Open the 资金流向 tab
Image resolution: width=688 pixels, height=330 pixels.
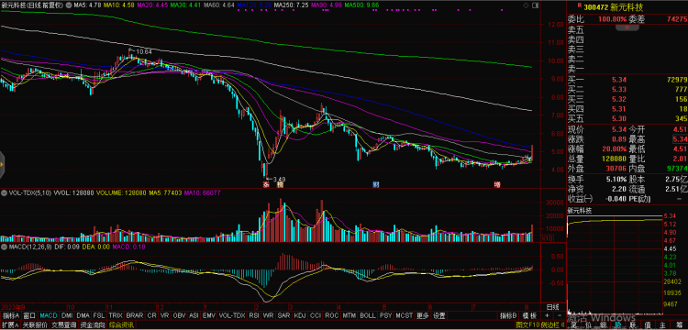pos(93,325)
